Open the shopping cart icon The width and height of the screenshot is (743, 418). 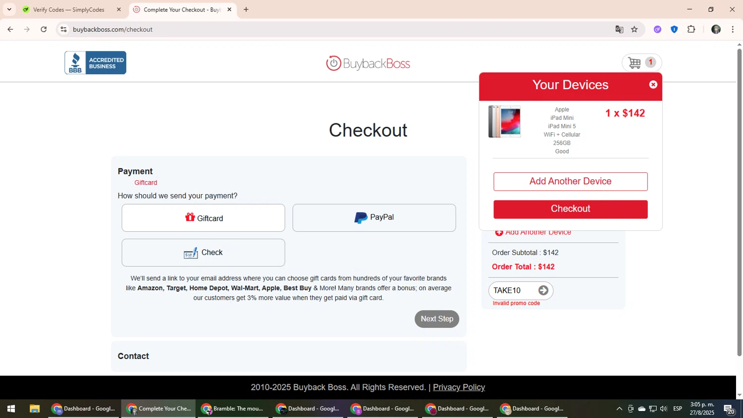[x=641, y=63]
